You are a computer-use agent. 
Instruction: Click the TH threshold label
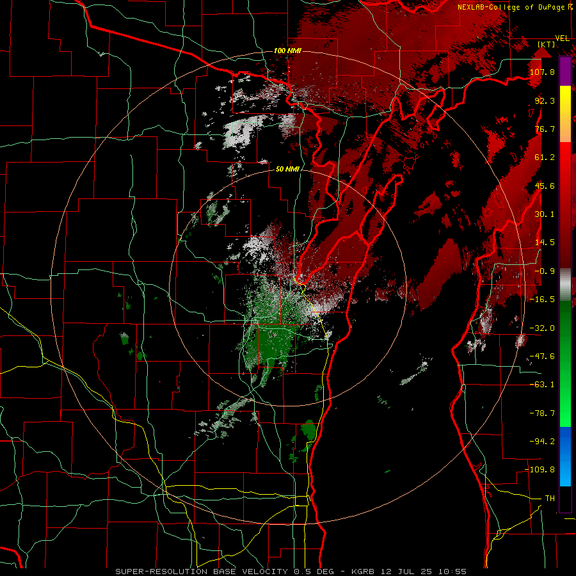550,499
